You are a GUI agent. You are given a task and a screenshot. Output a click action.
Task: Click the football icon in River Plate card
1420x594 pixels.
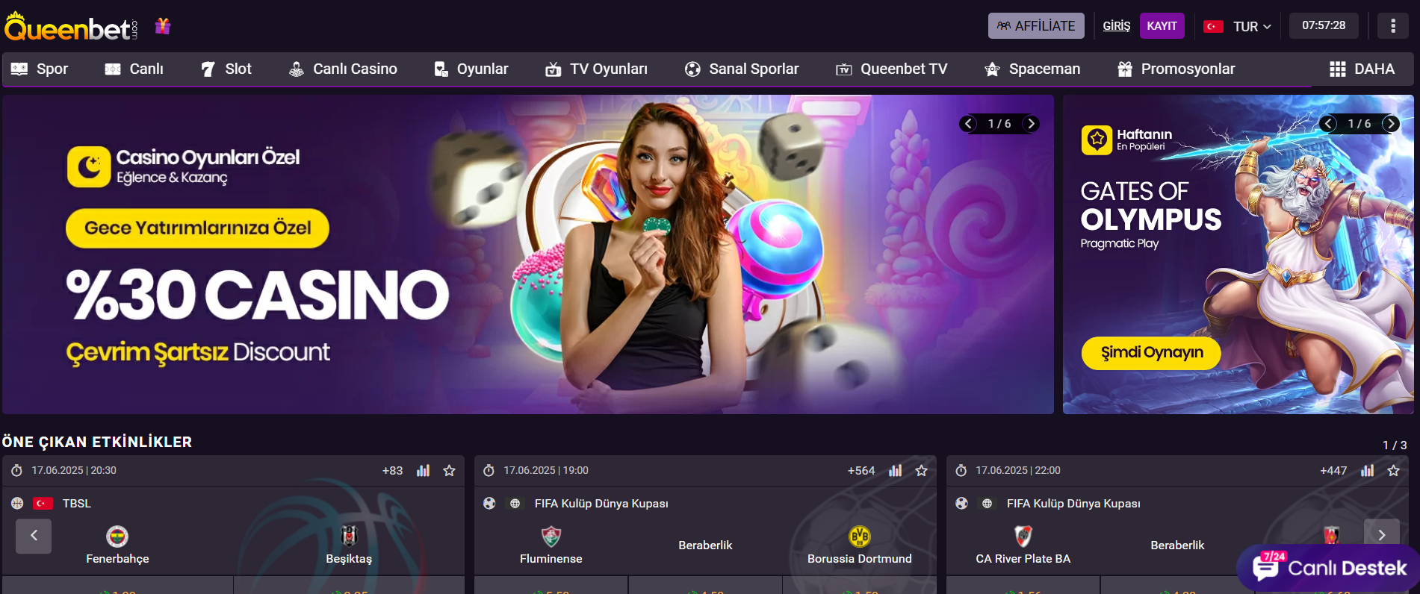[x=961, y=504]
